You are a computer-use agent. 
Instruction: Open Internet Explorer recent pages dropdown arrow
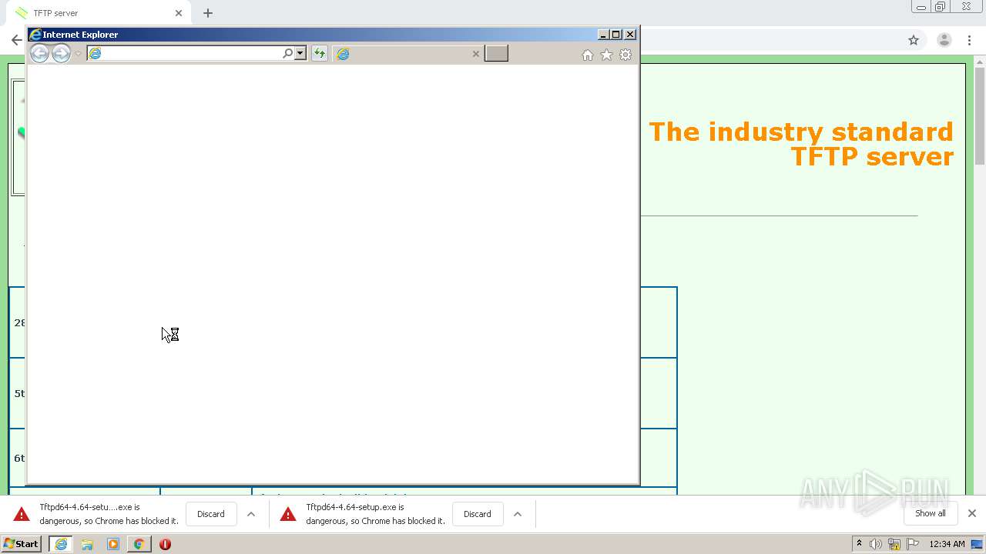[x=78, y=54]
